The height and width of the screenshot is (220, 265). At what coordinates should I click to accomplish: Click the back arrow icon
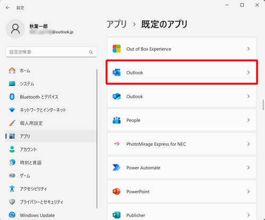(x=8, y=8)
